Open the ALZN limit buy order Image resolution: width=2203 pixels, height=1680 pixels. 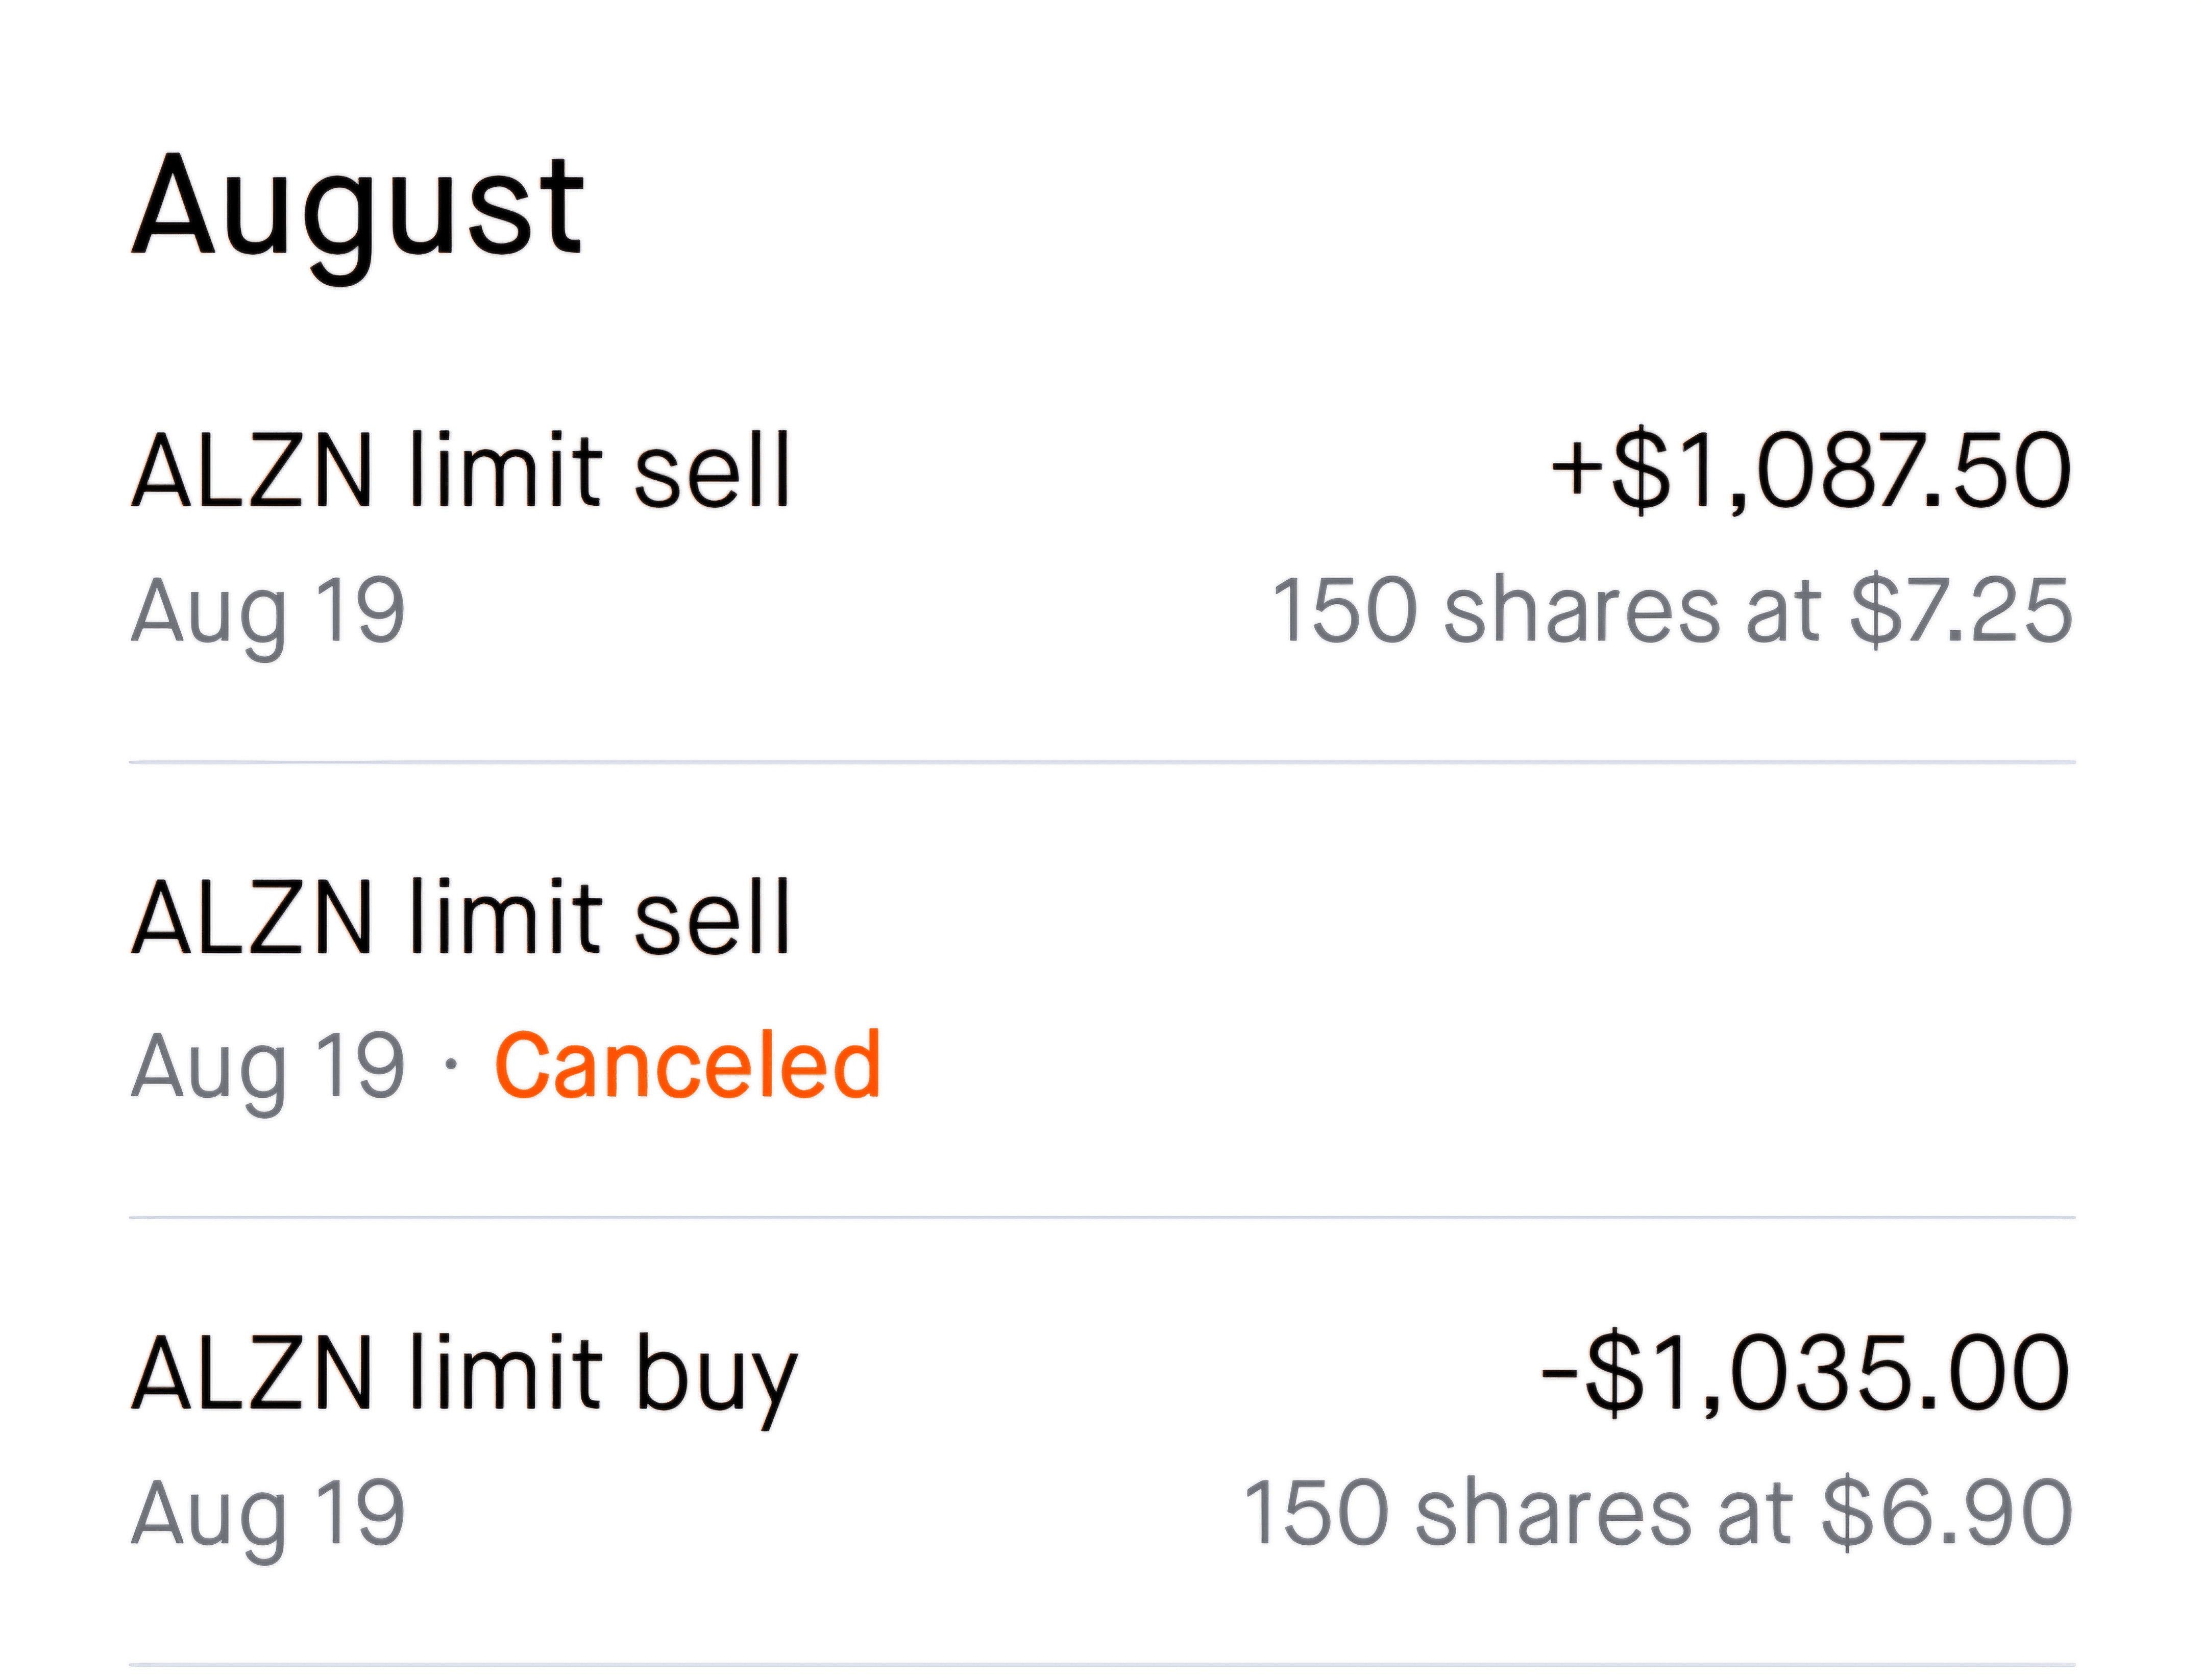click(x=464, y=1372)
